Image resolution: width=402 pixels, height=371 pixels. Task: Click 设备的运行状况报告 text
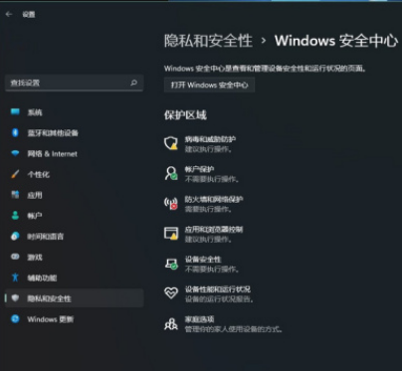click(x=219, y=299)
